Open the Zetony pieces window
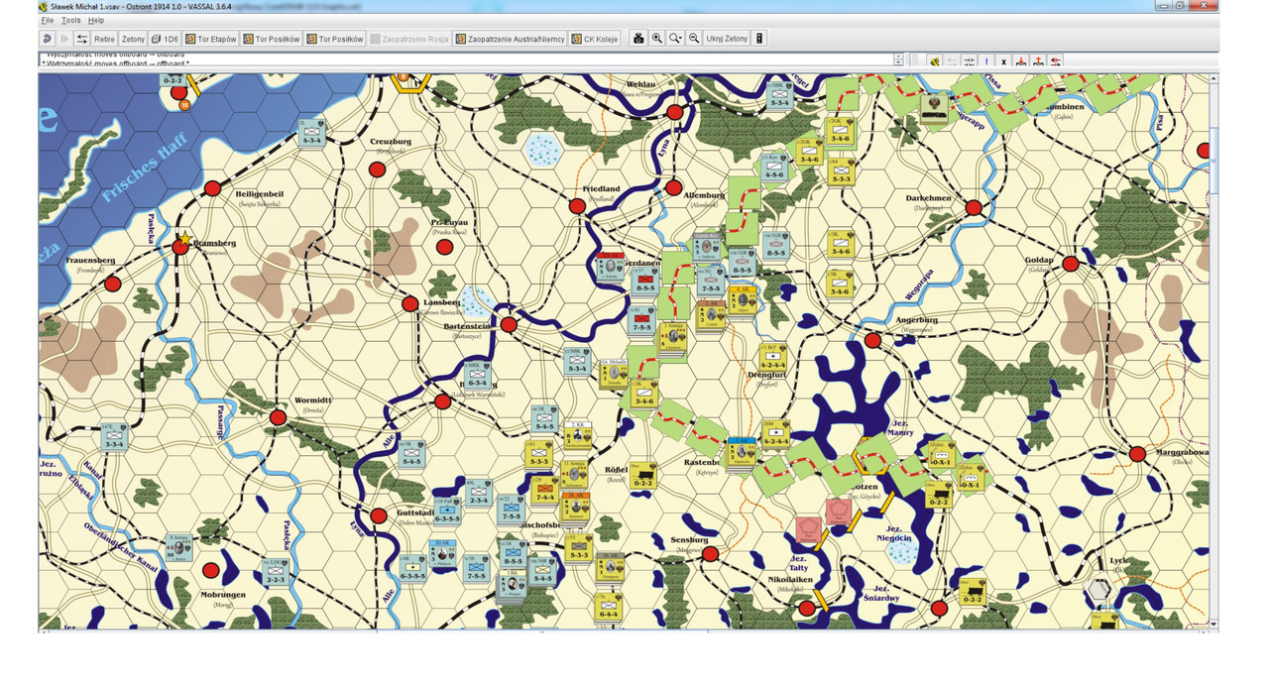The width and height of the screenshot is (1269, 686). pyautogui.click(x=133, y=39)
